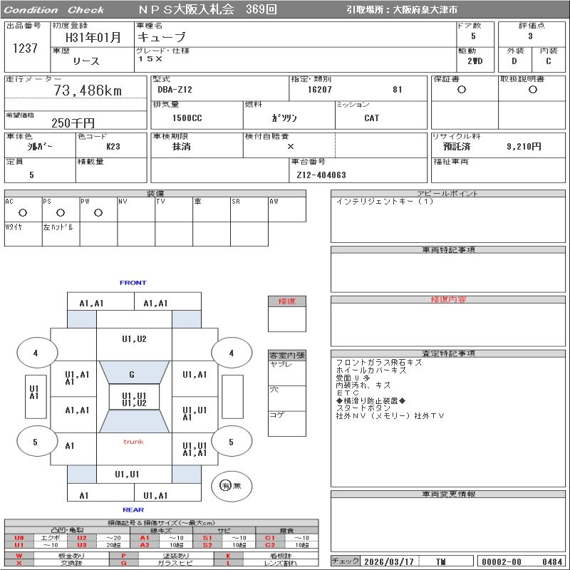Click the chassis number Z12-404063
The width and height of the screenshot is (570, 570).
pyautogui.click(x=321, y=175)
